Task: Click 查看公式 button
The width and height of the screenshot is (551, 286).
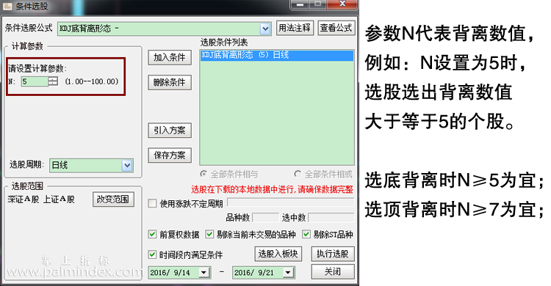Action: point(336,28)
